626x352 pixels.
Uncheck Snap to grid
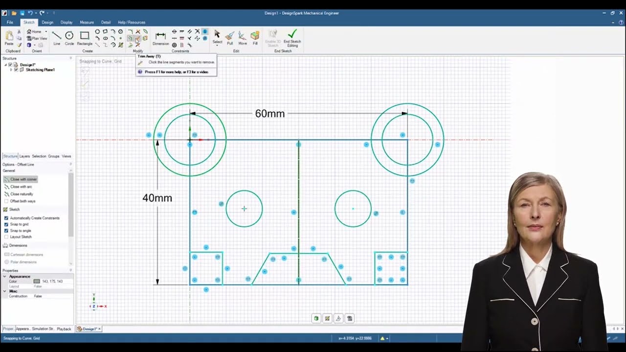click(x=6, y=224)
